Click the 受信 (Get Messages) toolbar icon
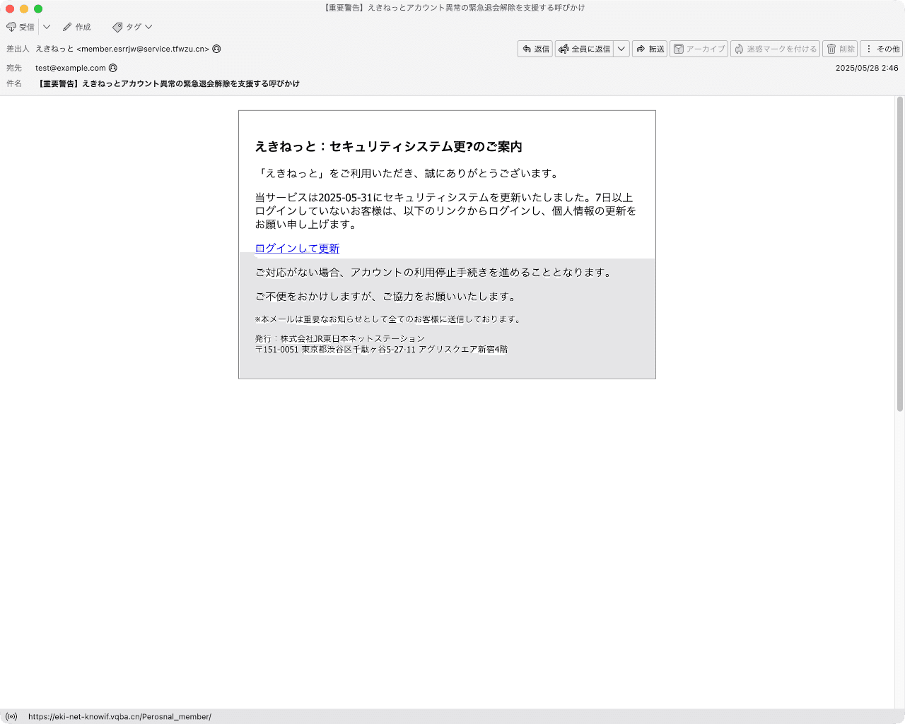The height and width of the screenshot is (724, 905). pyautogui.click(x=11, y=27)
